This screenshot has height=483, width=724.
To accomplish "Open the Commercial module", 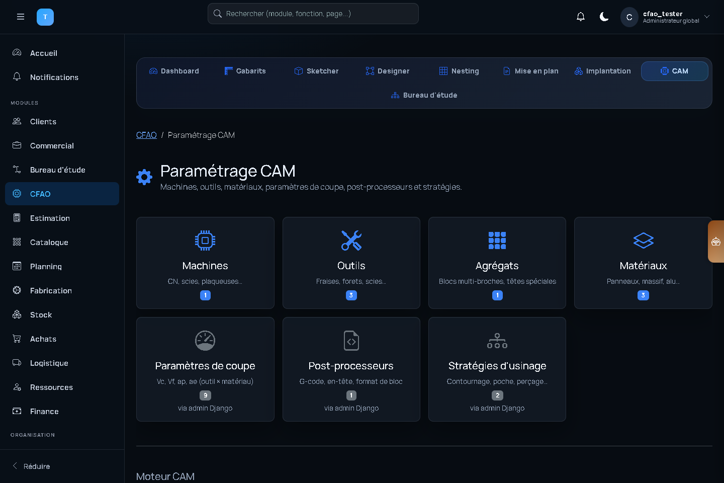I will pyautogui.click(x=62, y=145).
